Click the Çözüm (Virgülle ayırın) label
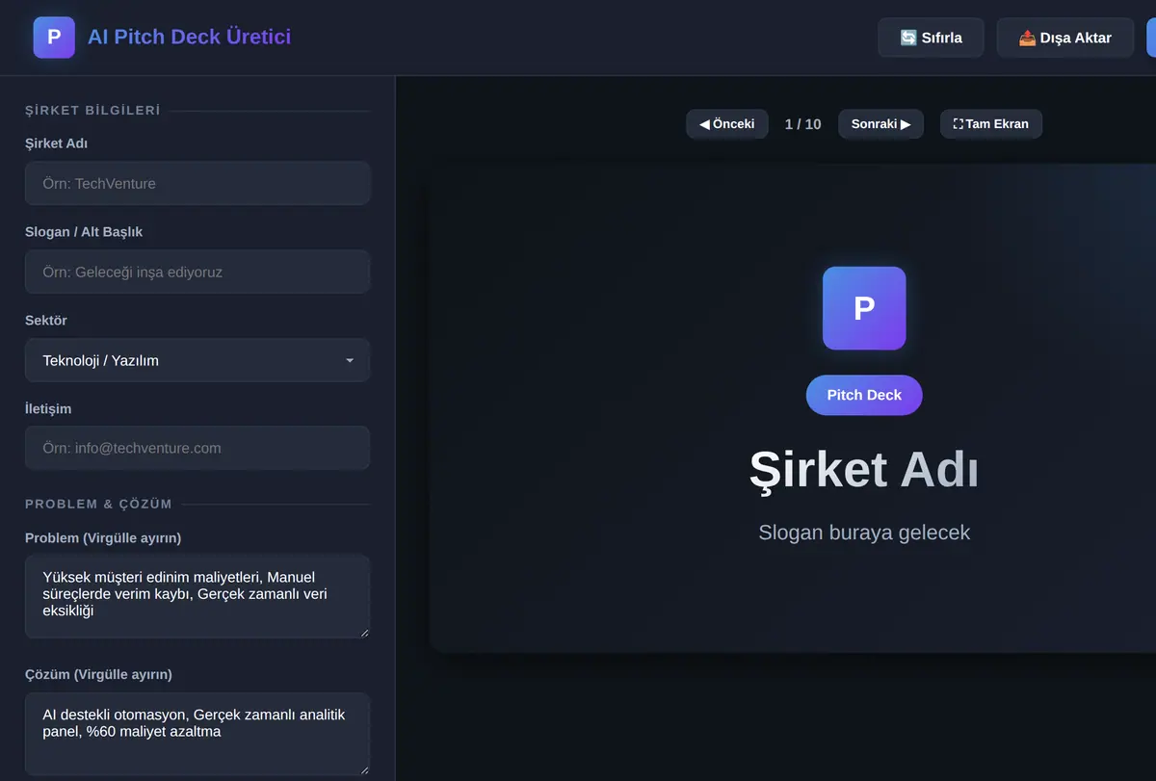The width and height of the screenshot is (1156, 781). click(99, 674)
